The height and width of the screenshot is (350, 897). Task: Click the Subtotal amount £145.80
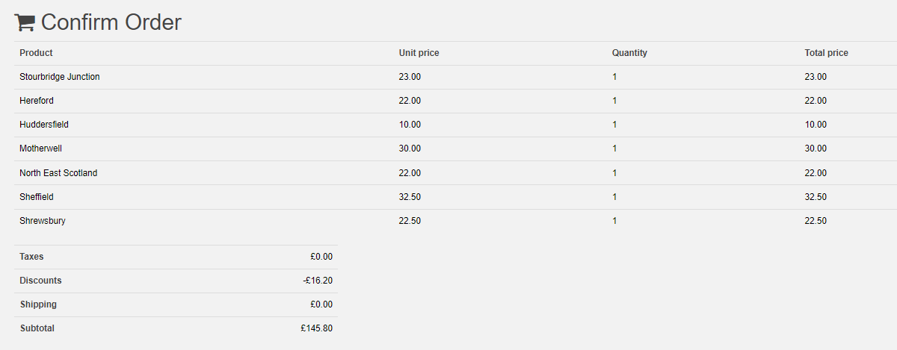317,328
